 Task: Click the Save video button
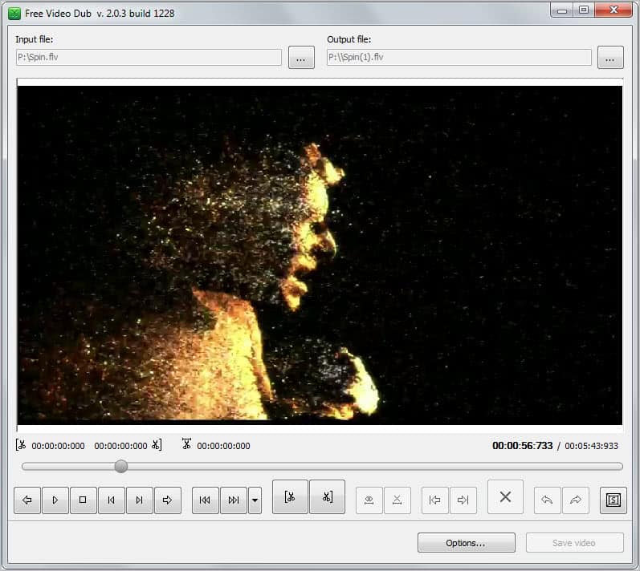(x=575, y=543)
